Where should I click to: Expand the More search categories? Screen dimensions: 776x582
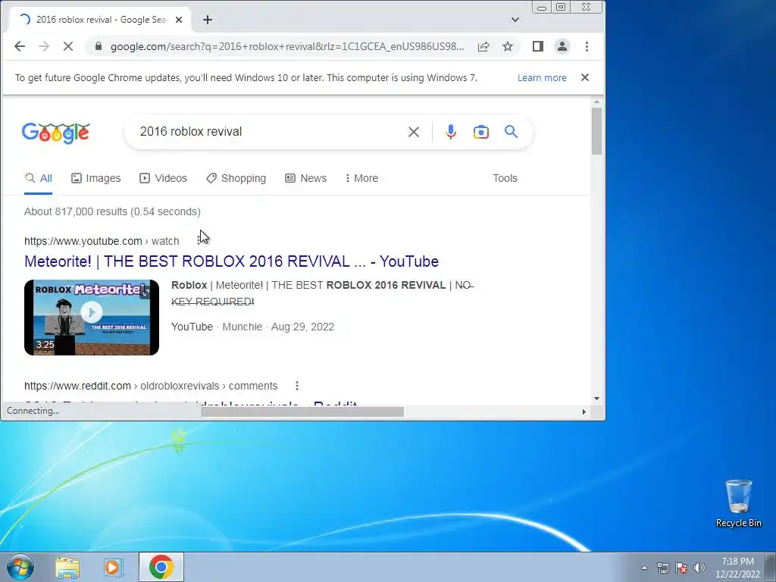(361, 178)
